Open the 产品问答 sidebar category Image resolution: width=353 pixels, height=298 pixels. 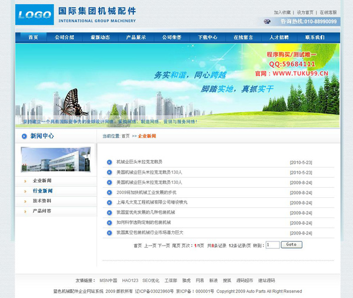pyautogui.click(x=42, y=211)
